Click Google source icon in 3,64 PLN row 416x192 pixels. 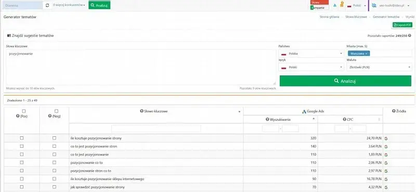click(386, 147)
